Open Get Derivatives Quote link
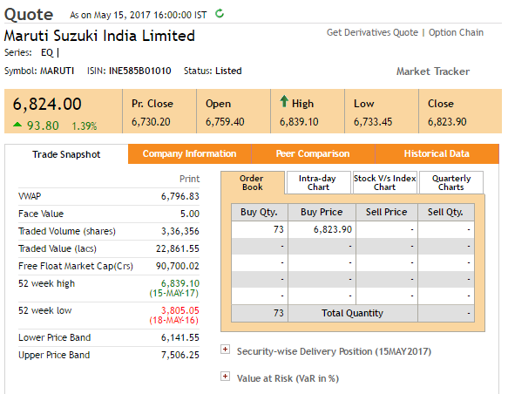This screenshot has width=508, height=394. point(372,32)
